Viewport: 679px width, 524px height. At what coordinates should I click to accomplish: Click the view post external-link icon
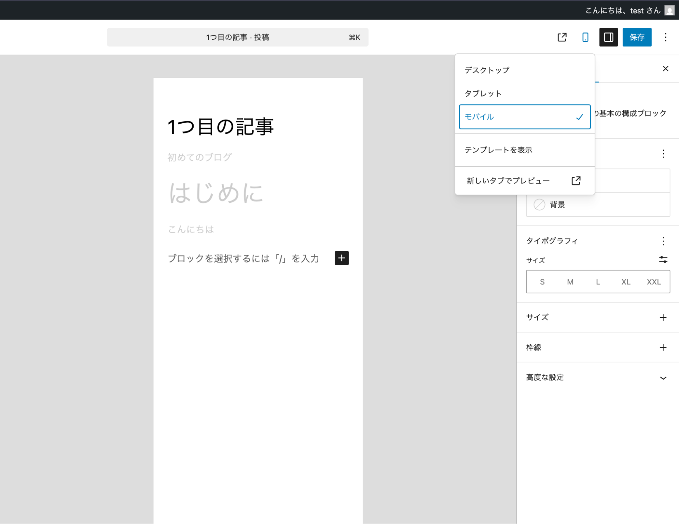pyautogui.click(x=562, y=37)
